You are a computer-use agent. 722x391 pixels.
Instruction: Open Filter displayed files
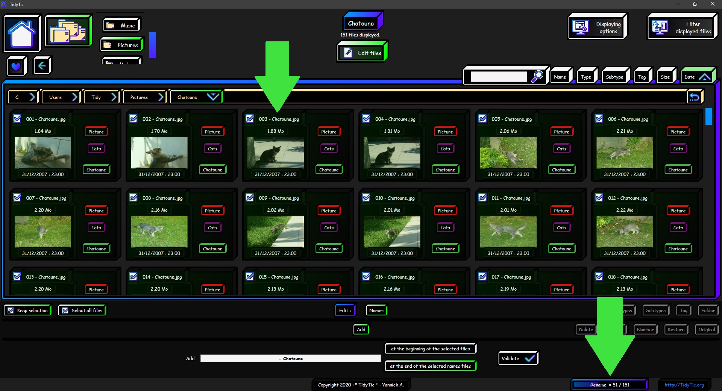(x=682, y=27)
